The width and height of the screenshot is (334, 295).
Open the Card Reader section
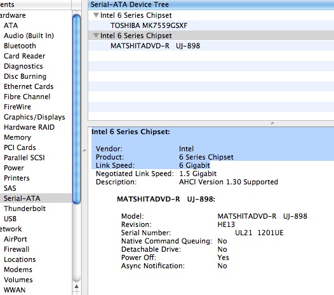click(x=25, y=56)
